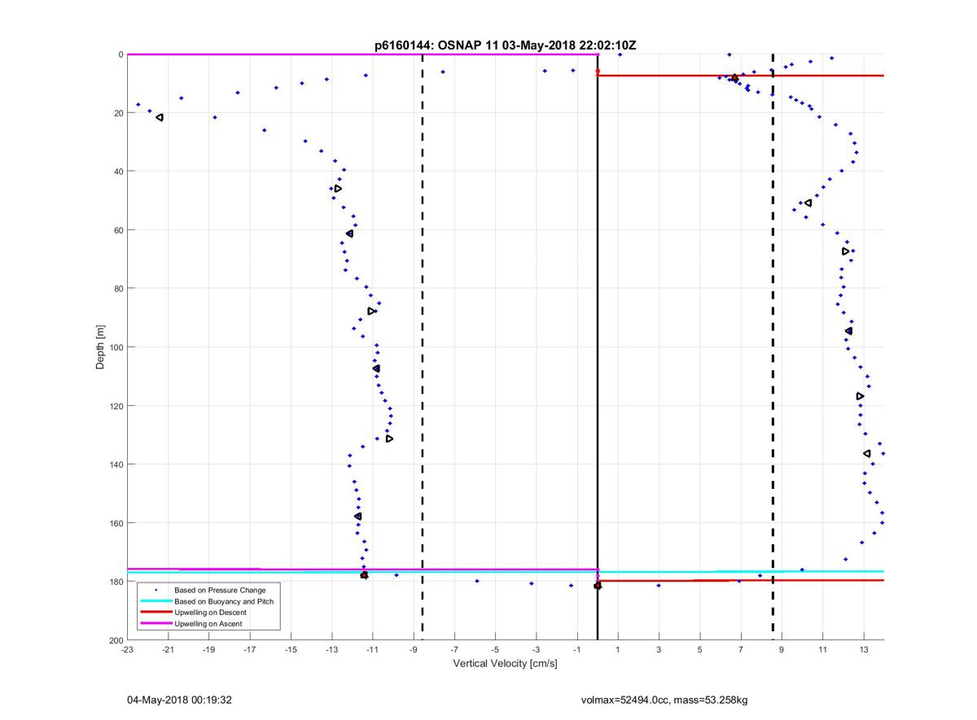This screenshot has width=977, height=720.
Task: Select legend entry Upwelling on Ascent
Action: tap(208, 624)
